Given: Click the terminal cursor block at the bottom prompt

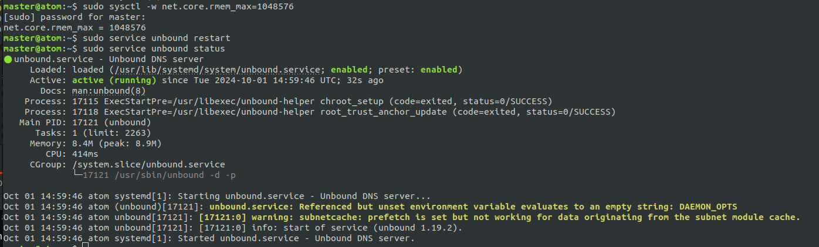Looking at the screenshot, I should click(86, 245).
